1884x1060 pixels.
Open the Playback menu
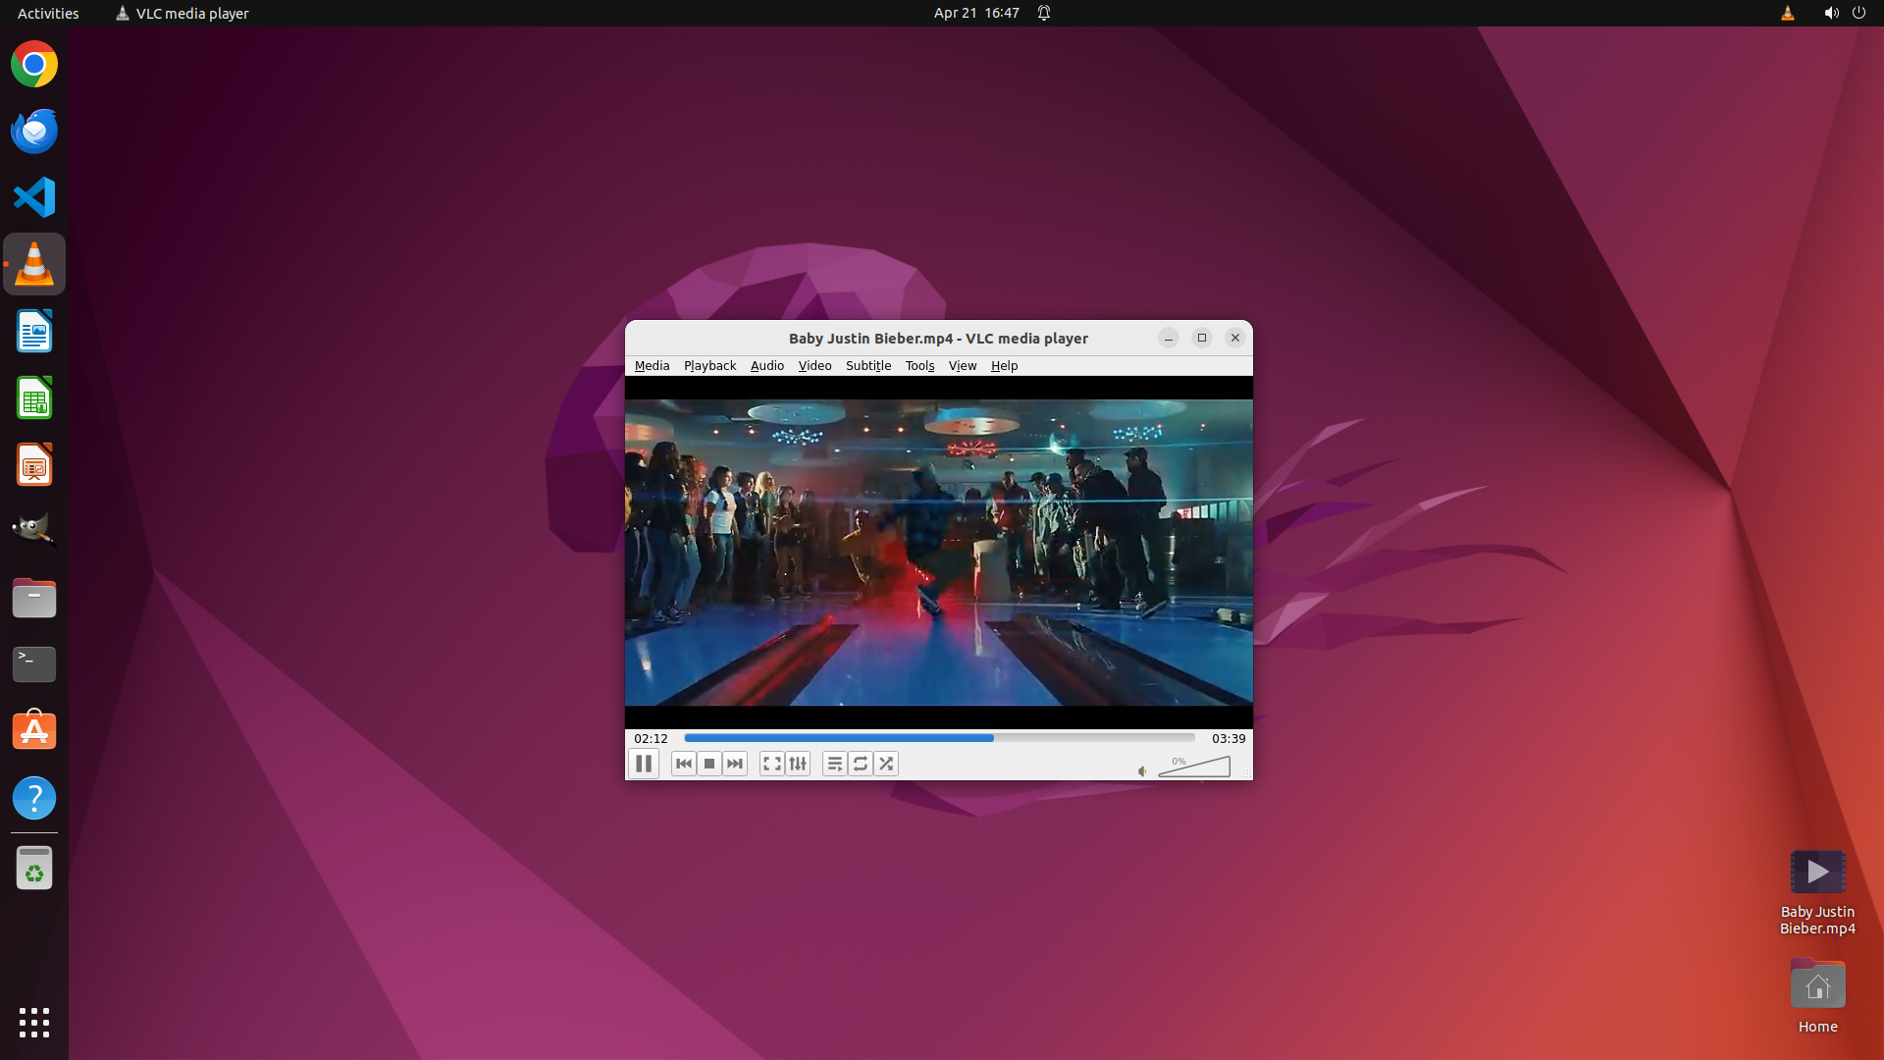point(709,365)
